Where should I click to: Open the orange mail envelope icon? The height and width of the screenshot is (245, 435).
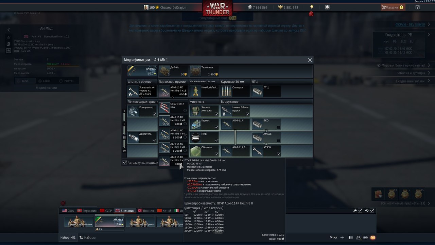pos(373,238)
